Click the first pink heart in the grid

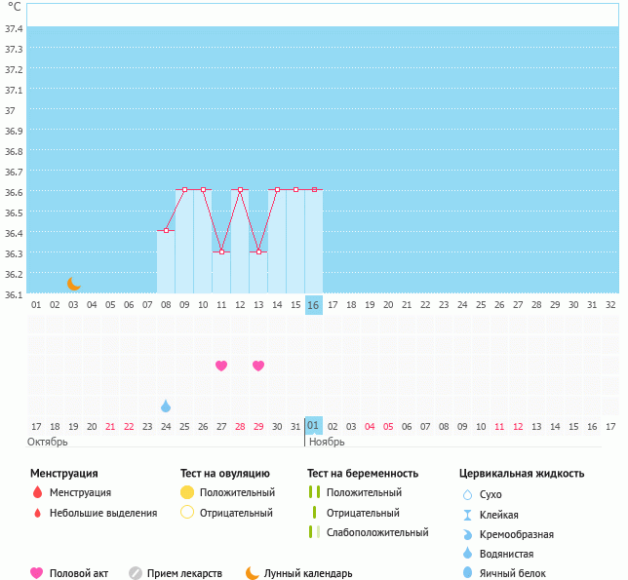tap(221, 366)
